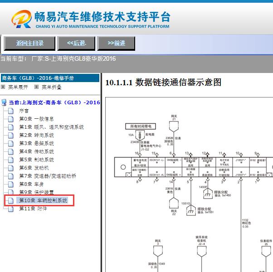Click the page icon beside 第8章

coord(11,185)
